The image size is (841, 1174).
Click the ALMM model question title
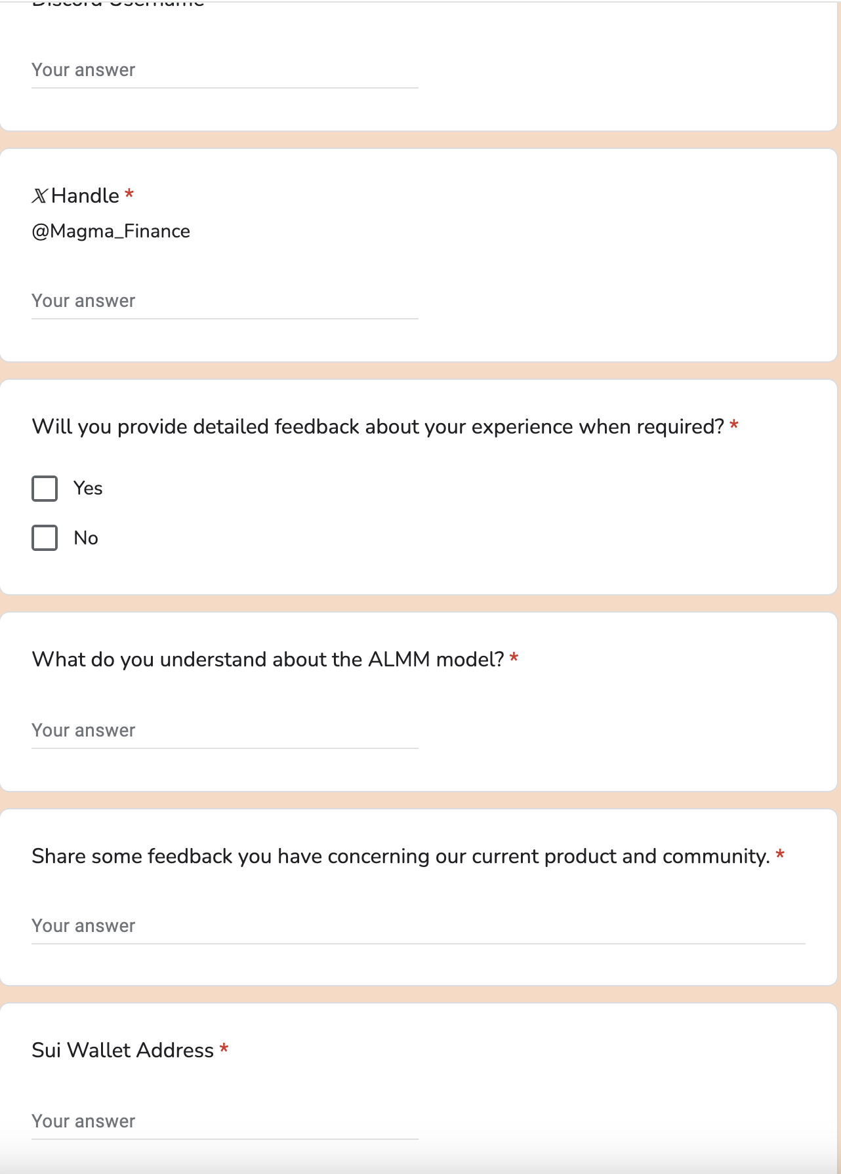click(268, 659)
